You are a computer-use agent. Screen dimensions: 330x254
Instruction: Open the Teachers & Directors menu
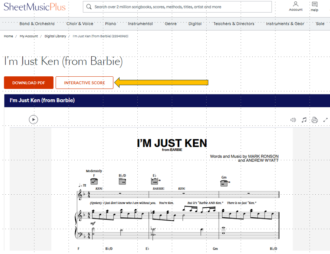tap(234, 24)
